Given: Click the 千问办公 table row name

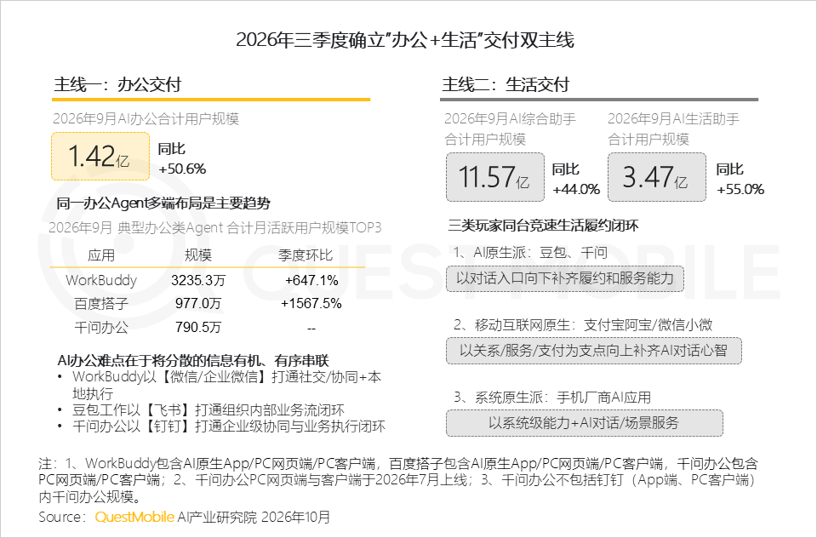Looking at the screenshot, I should click(x=101, y=328).
